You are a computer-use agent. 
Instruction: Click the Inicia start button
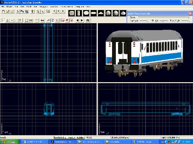coord(9,142)
